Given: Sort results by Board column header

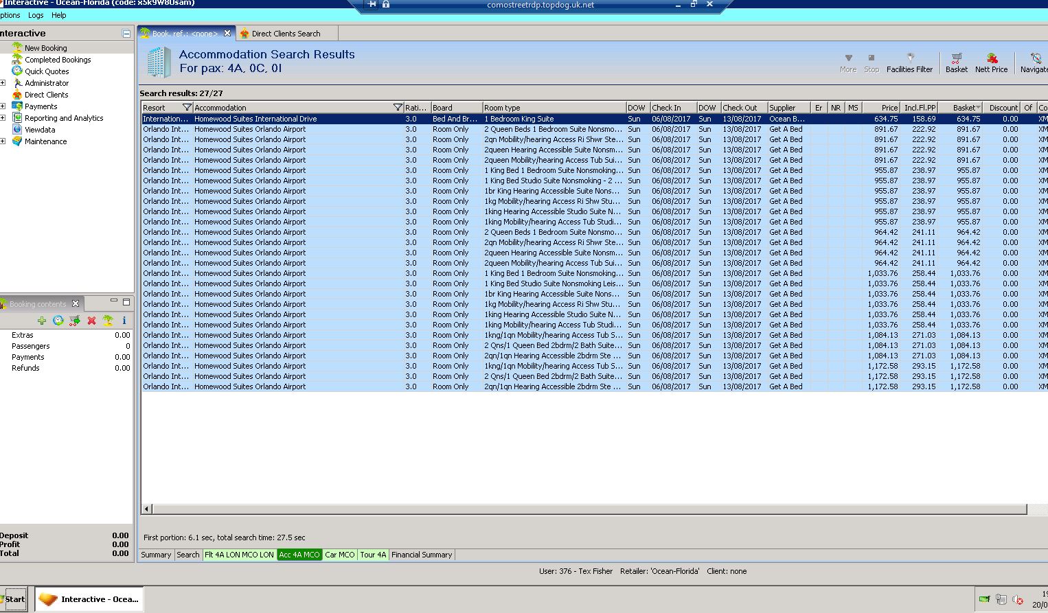Looking at the screenshot, I should 456,108.
